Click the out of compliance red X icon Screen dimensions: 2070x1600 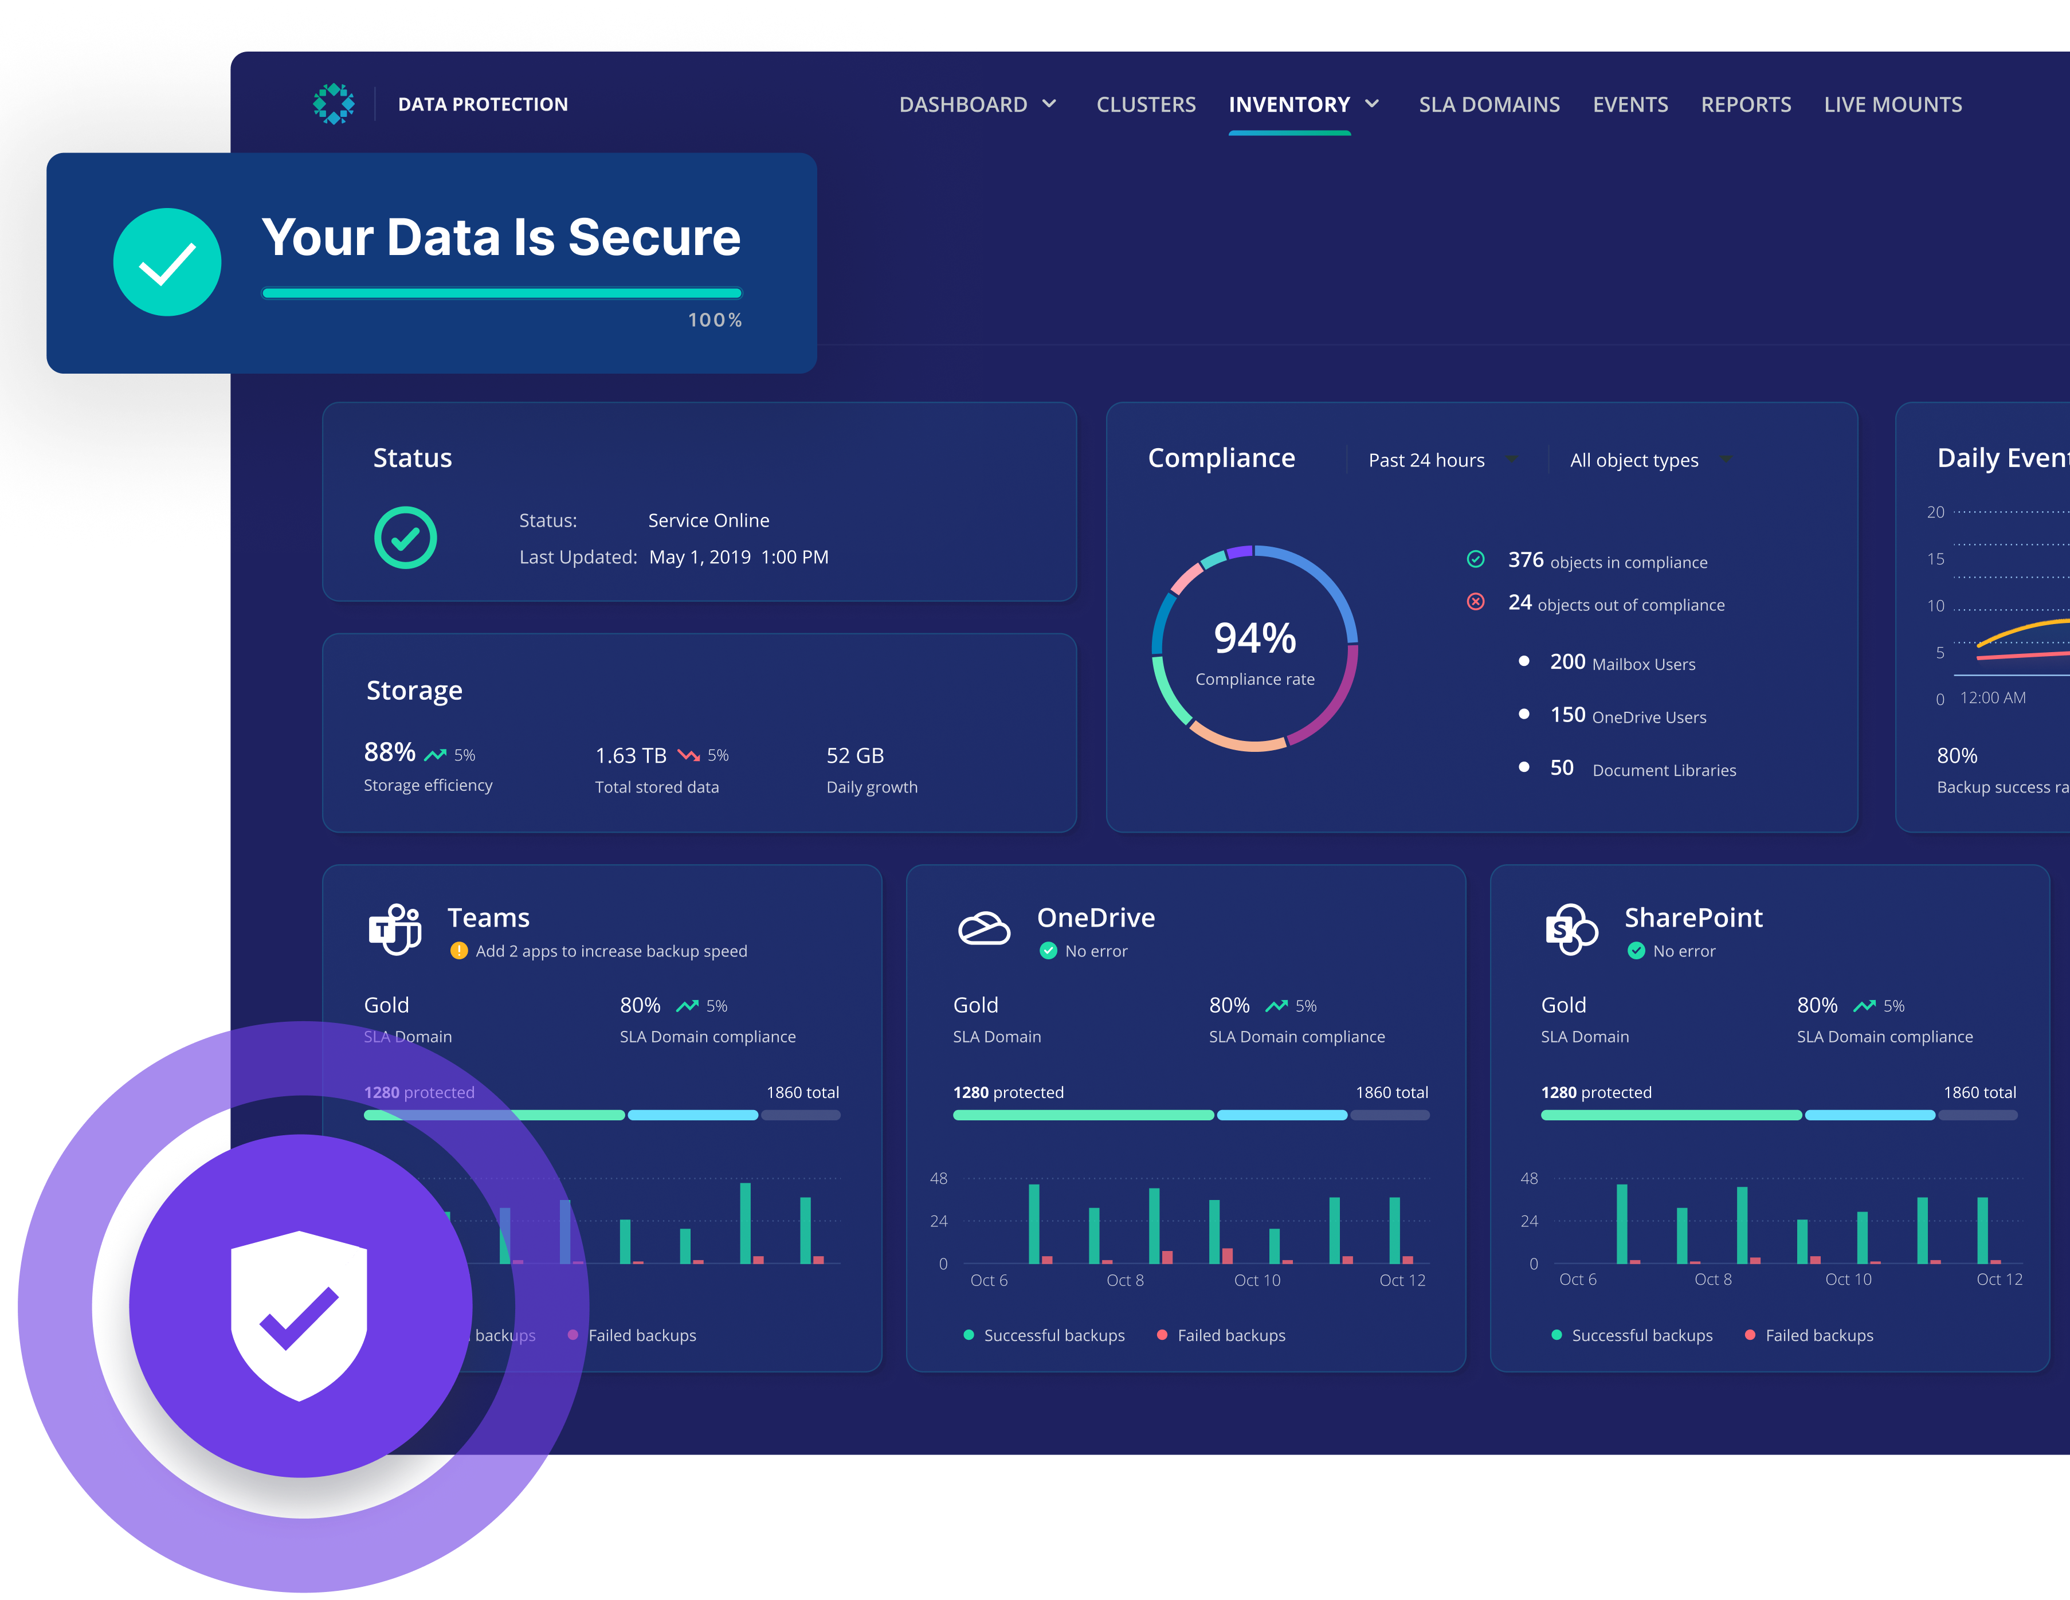coord(1476,602)
